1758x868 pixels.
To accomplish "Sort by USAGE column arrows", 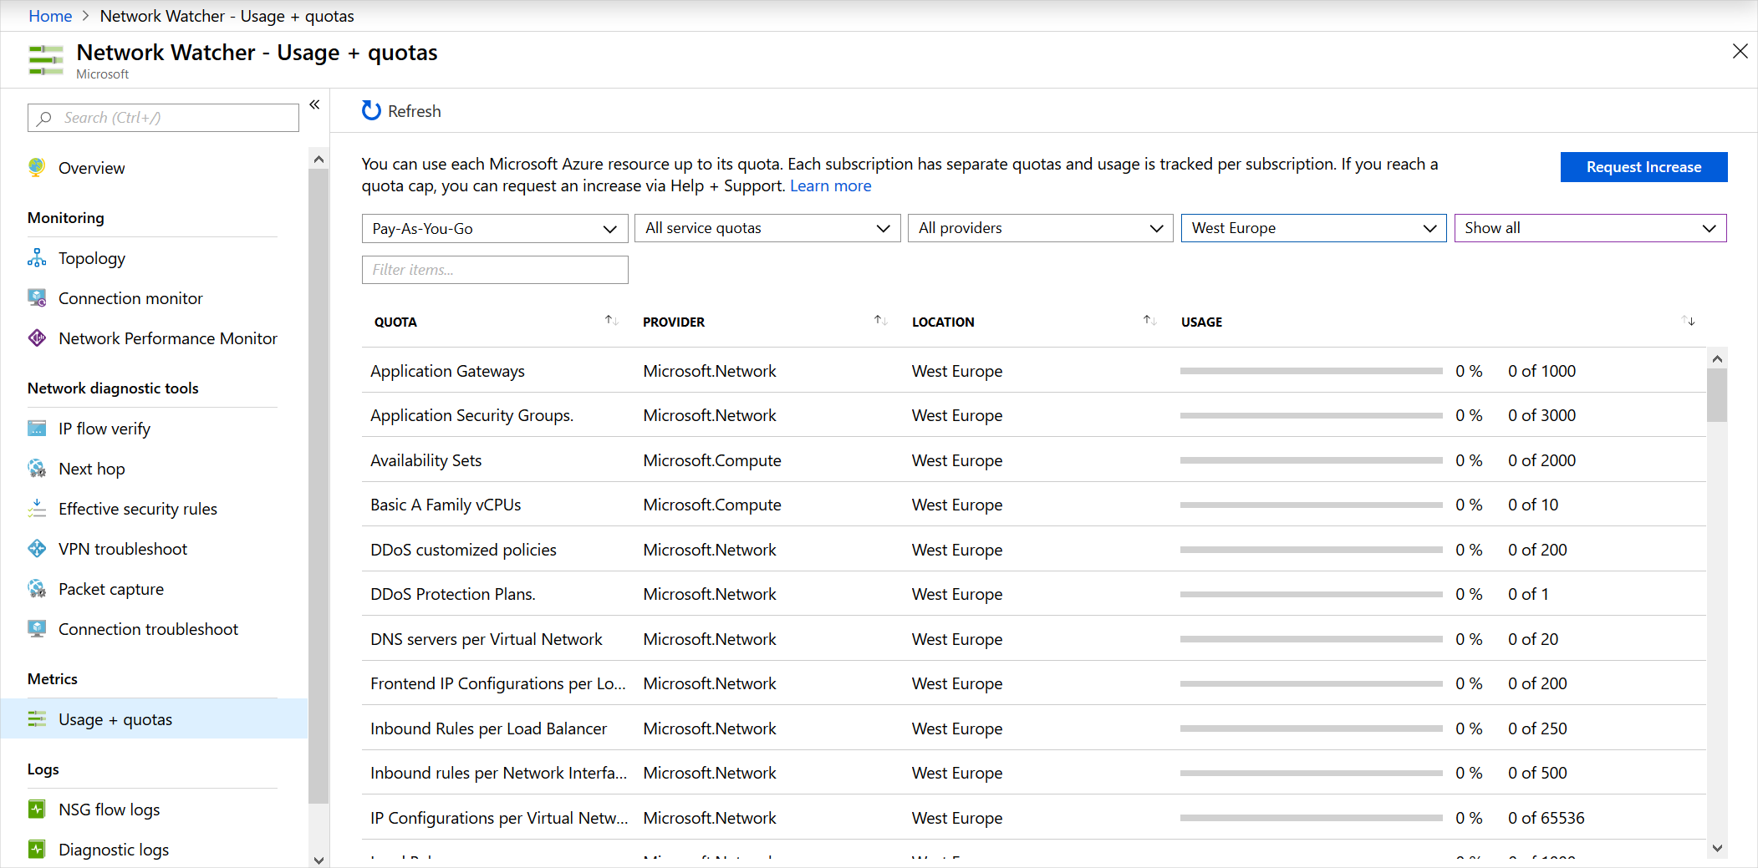I will click(x=1688, y=321).
